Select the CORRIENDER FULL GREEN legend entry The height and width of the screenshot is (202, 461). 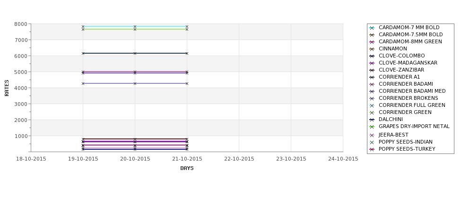pos(412,105)
